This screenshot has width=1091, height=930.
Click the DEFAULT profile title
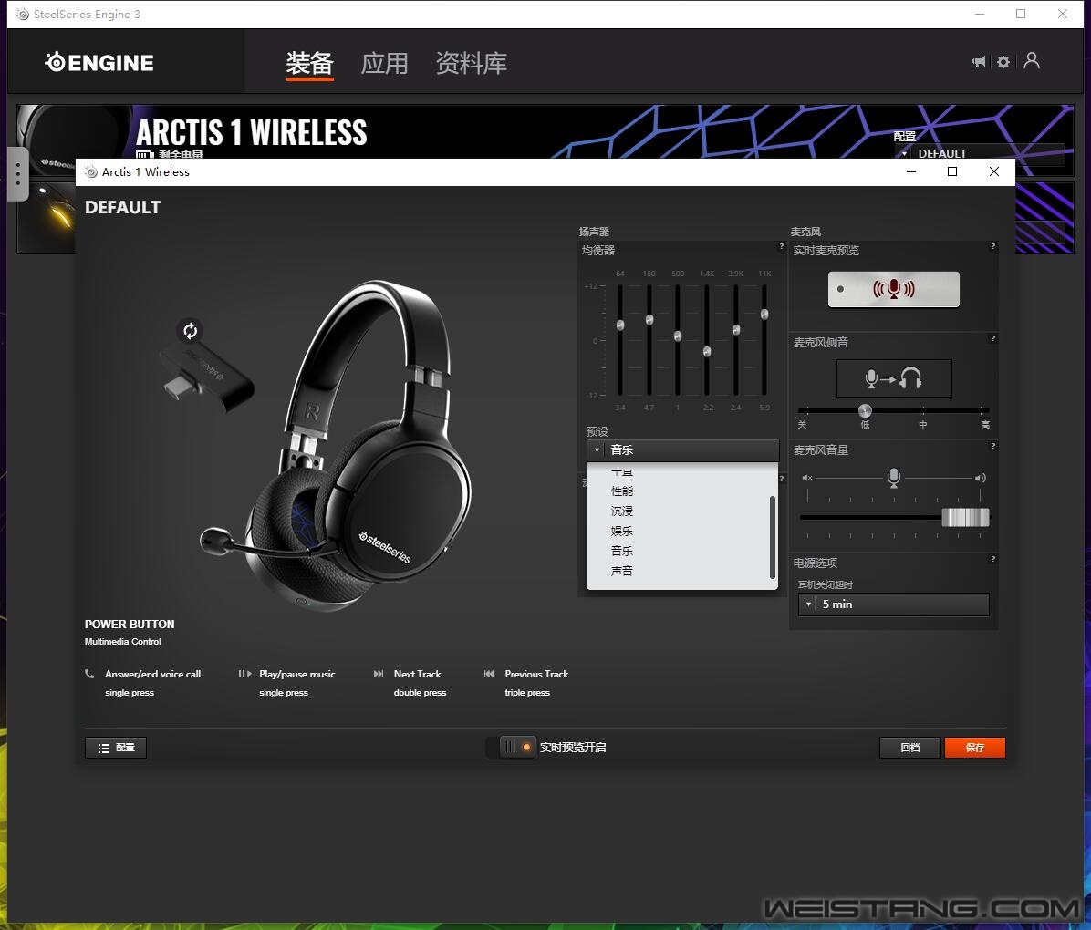coord(122,207)
